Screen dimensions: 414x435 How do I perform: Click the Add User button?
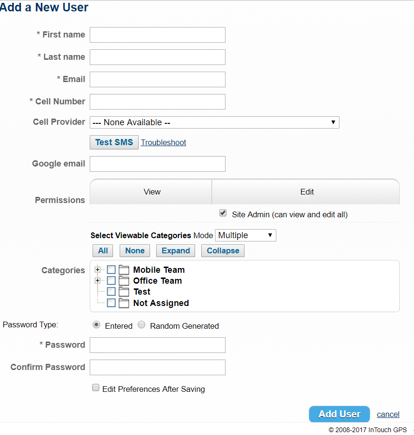pos(339,414)
